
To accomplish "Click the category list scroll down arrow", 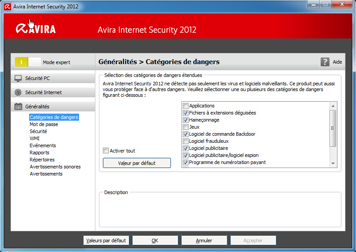I will click(333, 163).
